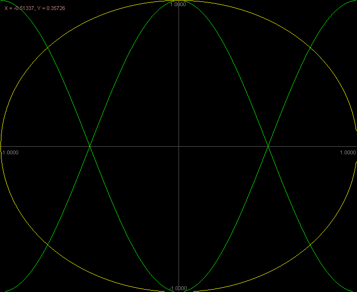Screen dimensions: 357x292
Task: Click the yellow ellipse's leftmost edge point
Action: (1, 146)
